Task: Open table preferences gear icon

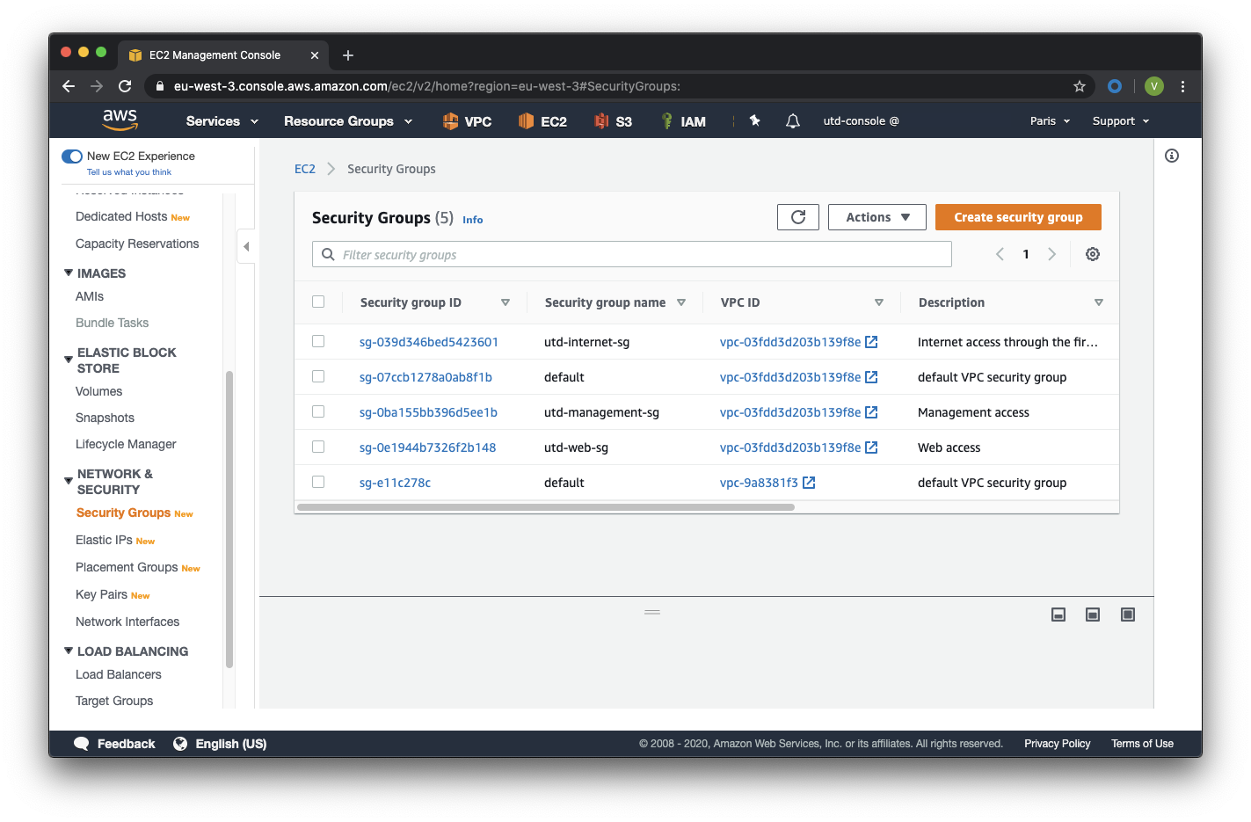Action: click(x=1093, y=254)
